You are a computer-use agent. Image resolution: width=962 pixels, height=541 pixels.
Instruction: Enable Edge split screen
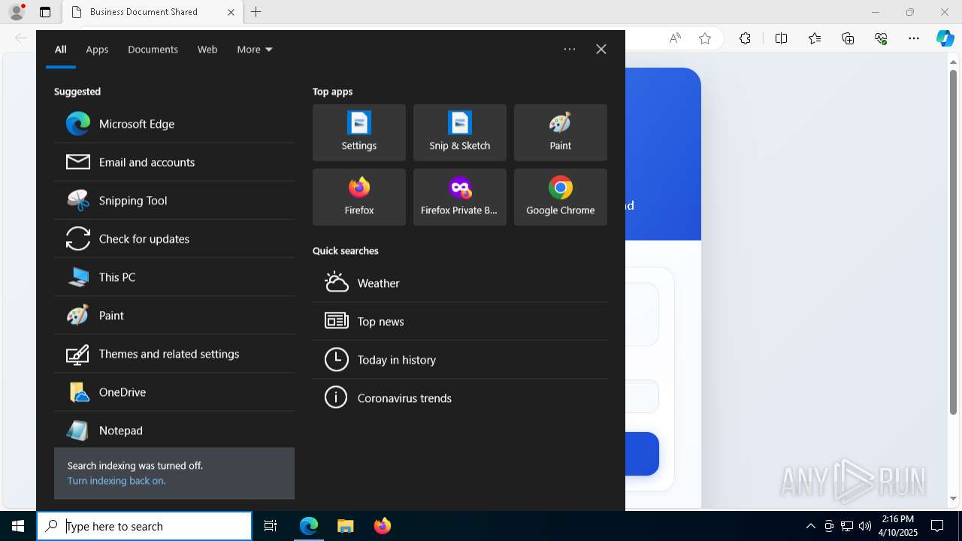[x=781, y=38]
